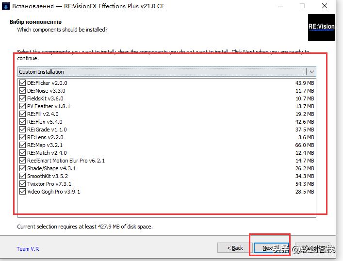Toggle the Video Gogh Pro v3.9.1 checkbox
Screen dimensions: 343x261
pos(22,192)
